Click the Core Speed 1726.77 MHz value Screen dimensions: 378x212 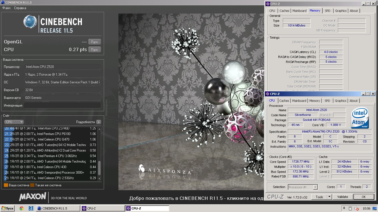(x=301, y=162)
